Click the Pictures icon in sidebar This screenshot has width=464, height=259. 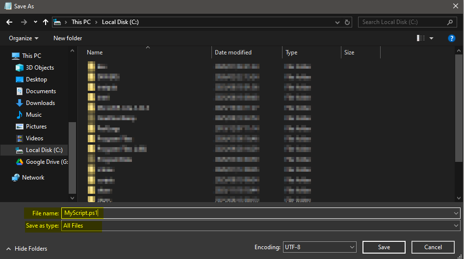(20, 127)
